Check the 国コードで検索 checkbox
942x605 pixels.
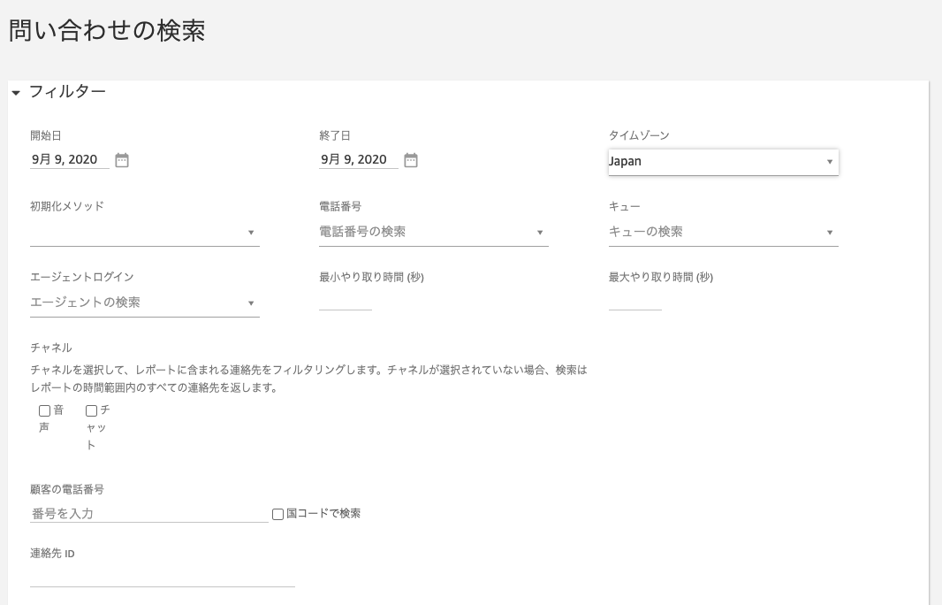pos(277,514)
